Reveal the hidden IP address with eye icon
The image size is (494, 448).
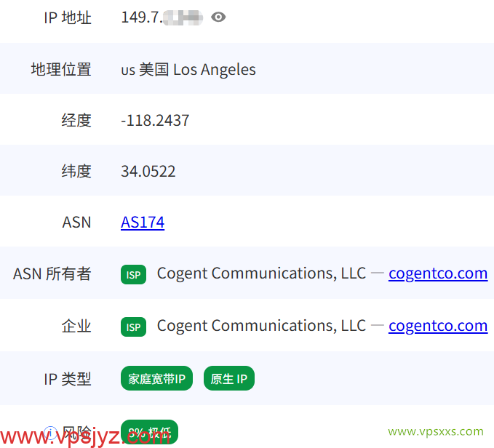218,17
